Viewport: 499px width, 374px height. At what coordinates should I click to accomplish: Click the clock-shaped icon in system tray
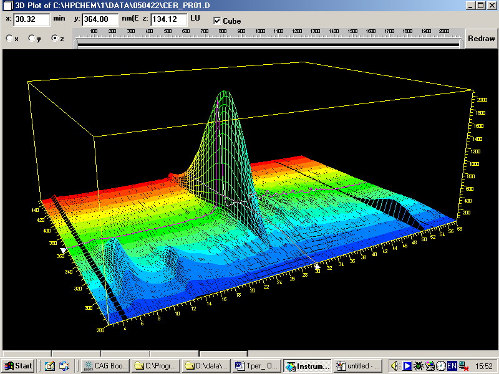pyautogui.click(x=440, y=366)
